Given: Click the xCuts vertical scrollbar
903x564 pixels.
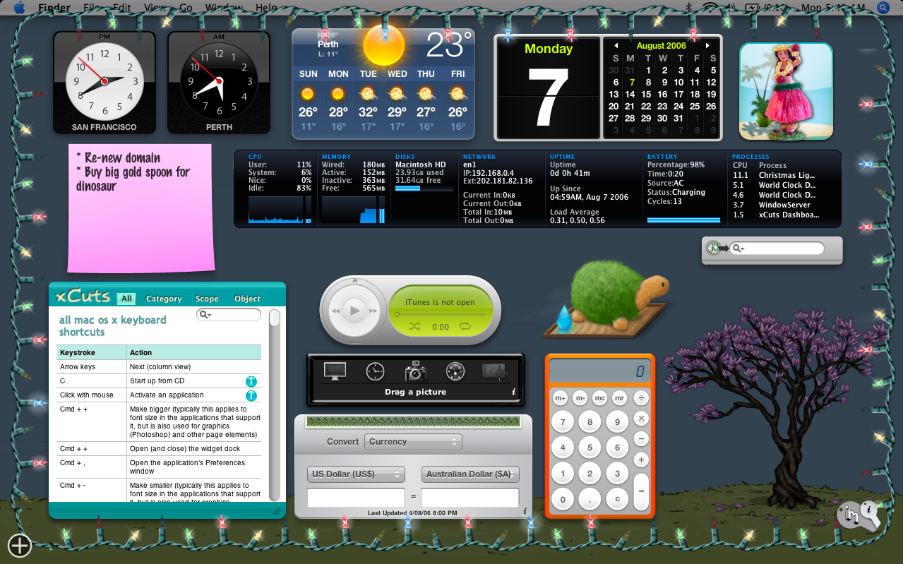Looking at the screenshot, I should [275, 405].
